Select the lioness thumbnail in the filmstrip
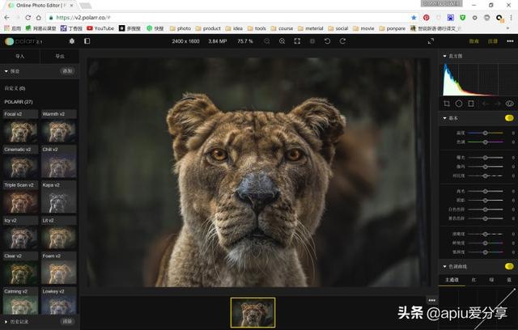 point(253,312)
